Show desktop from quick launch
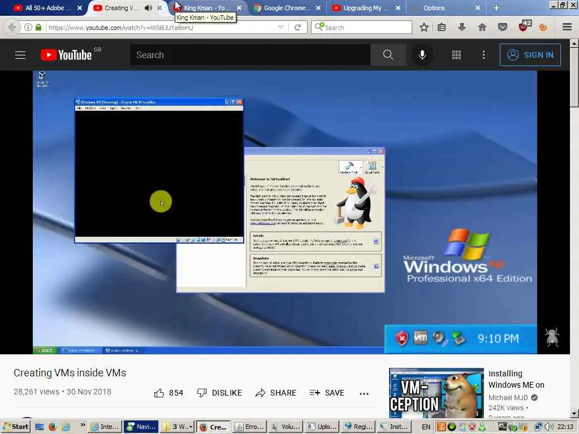Image resolution: width=579 pixels, height=434 pixels. click(x=40, y=427)
